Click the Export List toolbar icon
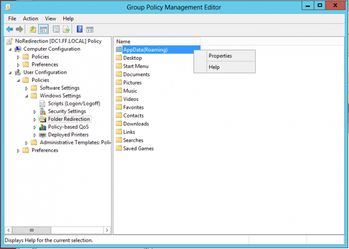This screenshot has width=349, height=249. point(67,29)
